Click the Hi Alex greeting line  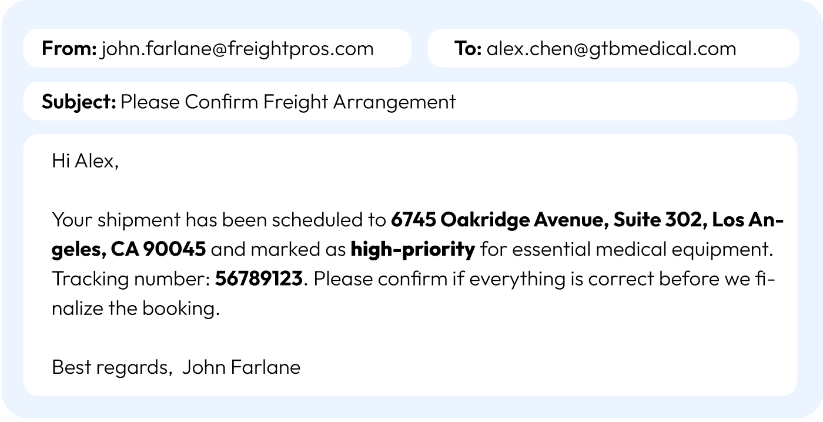coord(85,161)
